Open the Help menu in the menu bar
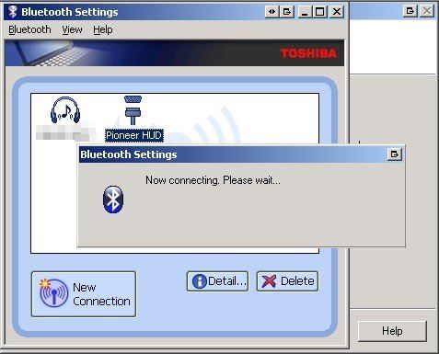 tap(103, 29)
